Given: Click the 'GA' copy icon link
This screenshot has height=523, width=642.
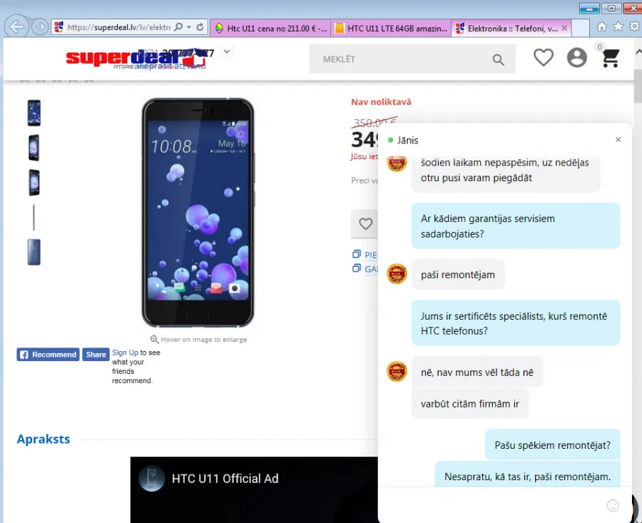Looking at the screenshot, I should (357, 269).
